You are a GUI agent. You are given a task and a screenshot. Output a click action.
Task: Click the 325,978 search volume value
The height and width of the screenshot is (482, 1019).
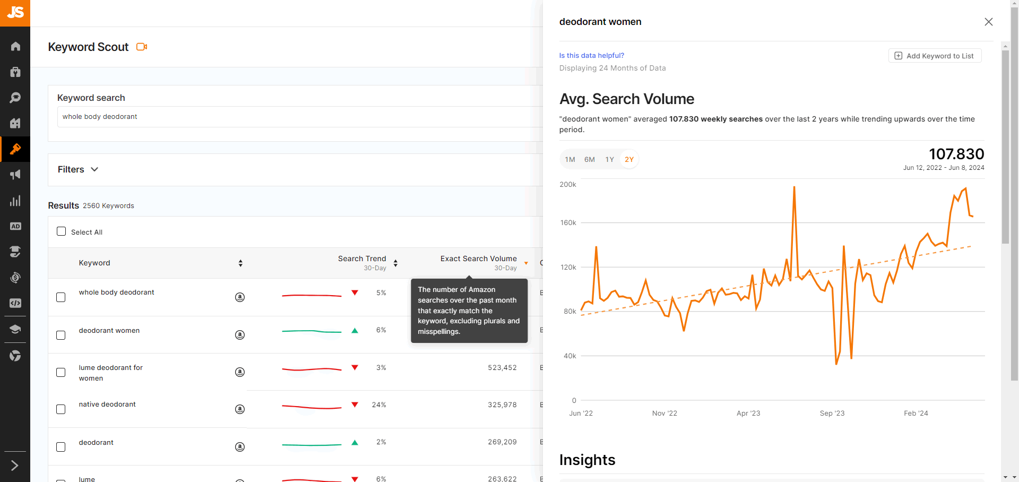click(502, 404)
